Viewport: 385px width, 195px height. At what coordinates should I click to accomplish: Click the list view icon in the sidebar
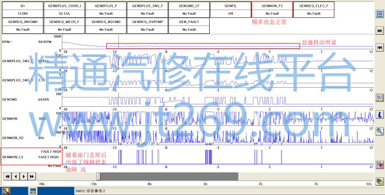click(x=380, y=14)
